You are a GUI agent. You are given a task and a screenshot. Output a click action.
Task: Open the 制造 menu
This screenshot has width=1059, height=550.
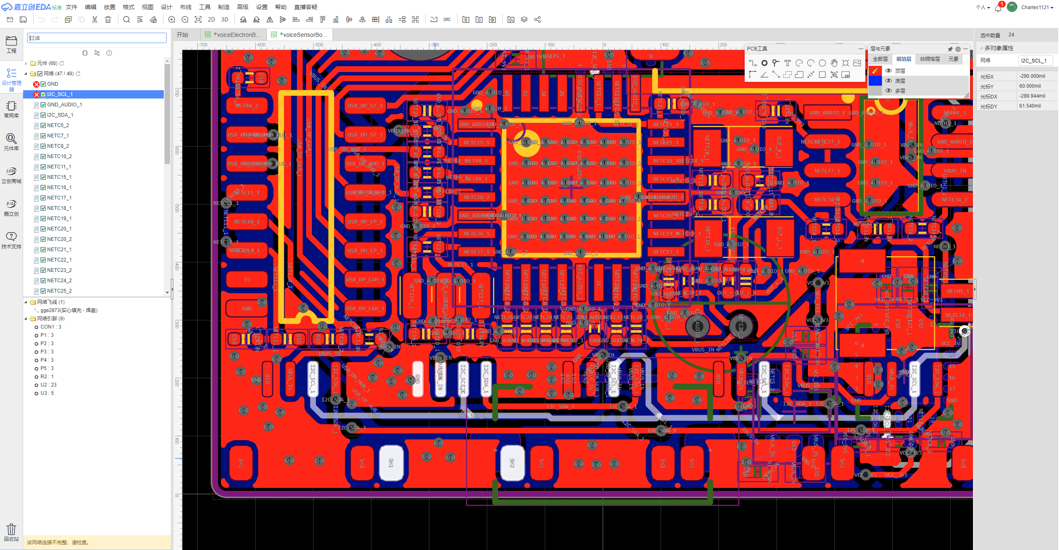coord(223,7)
